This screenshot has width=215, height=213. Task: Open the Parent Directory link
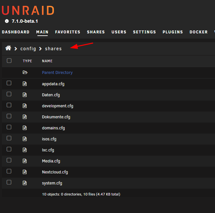point(57,72)
